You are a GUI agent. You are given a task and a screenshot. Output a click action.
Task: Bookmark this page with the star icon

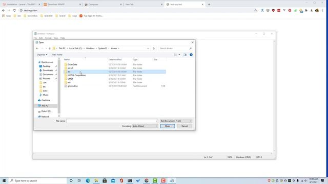255,10
